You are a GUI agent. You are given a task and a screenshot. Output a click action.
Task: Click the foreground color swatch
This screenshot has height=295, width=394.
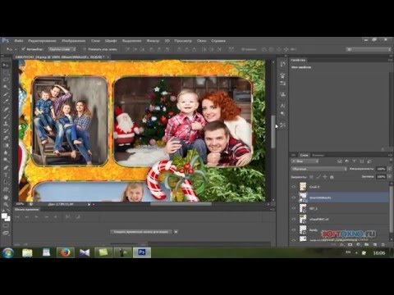[x=4, y=216]
